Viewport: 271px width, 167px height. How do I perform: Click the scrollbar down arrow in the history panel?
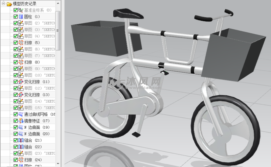[x=58, y=164]
